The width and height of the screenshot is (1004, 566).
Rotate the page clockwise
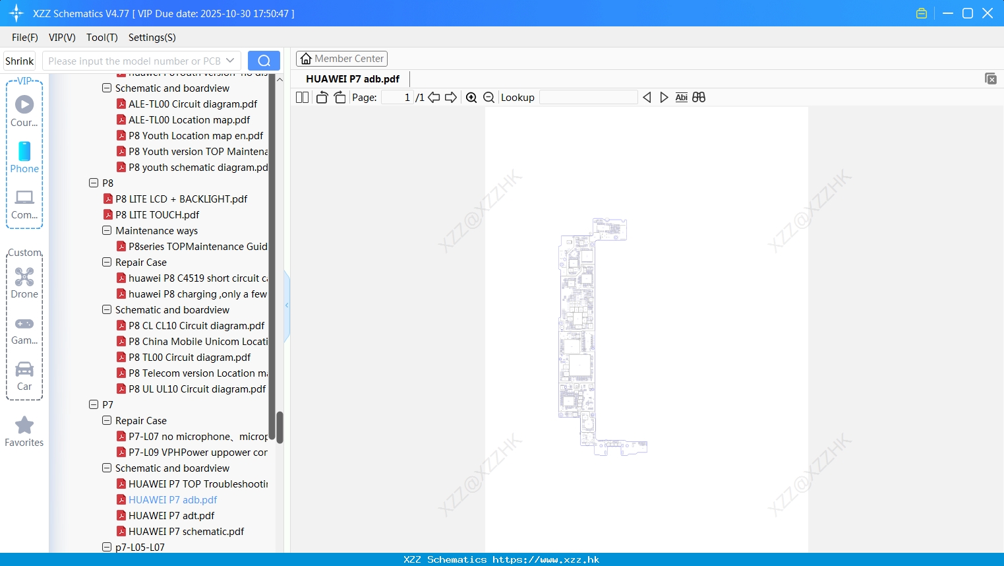point(340,98)
